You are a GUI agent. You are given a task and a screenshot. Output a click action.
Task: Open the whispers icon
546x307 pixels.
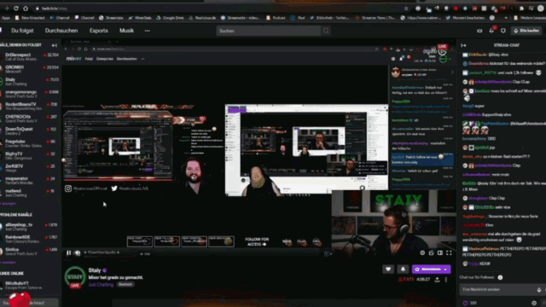tap(503, 31)
